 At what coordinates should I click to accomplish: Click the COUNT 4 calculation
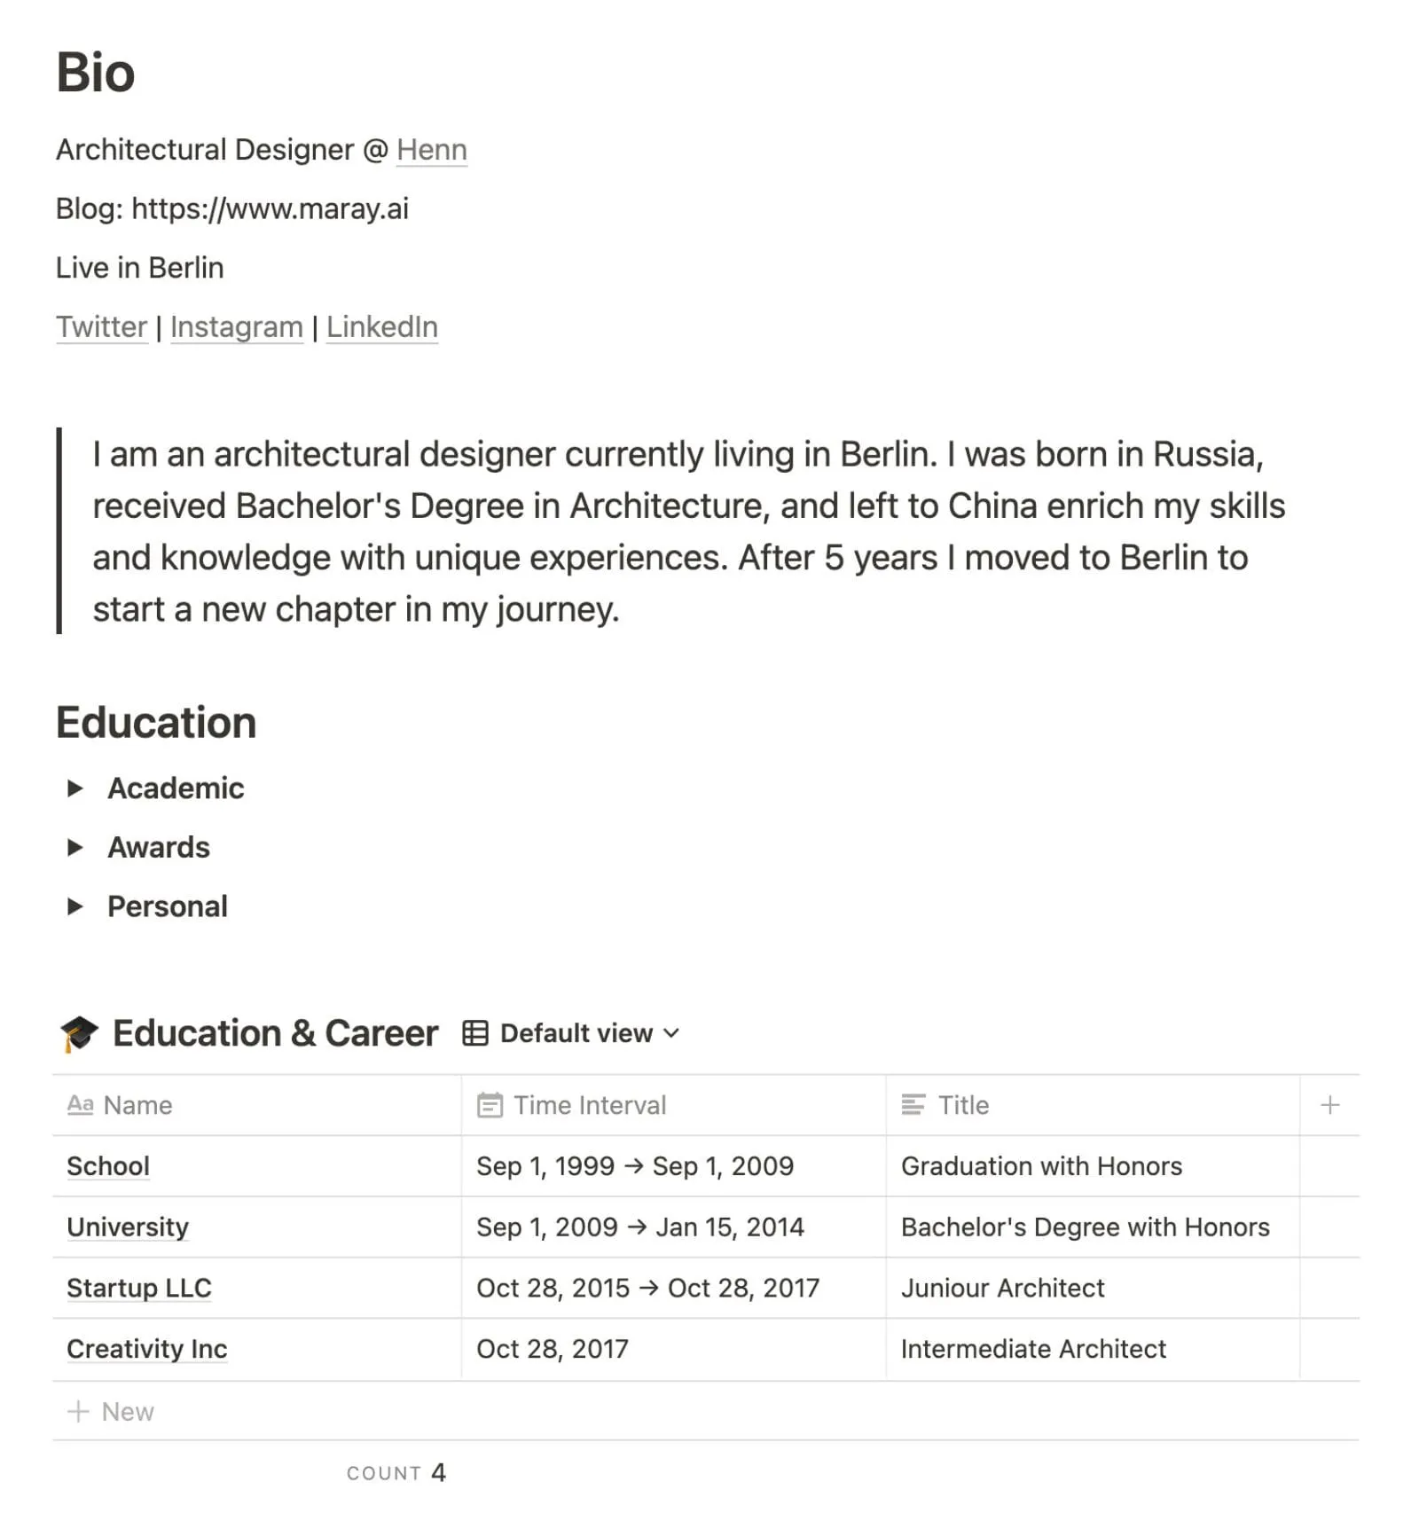click(397, 1472)
